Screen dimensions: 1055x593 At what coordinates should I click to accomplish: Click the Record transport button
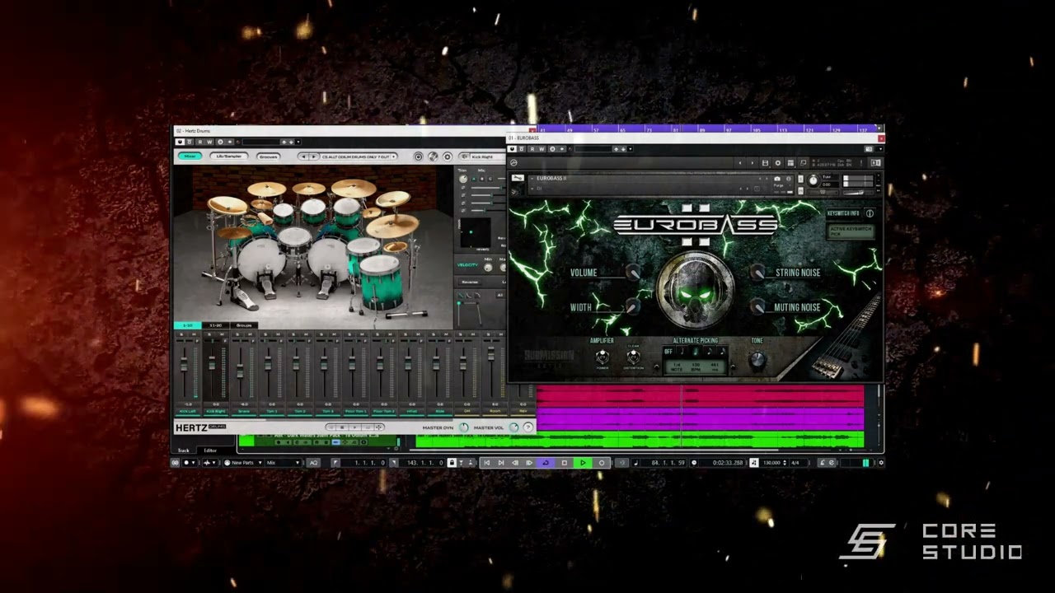coord(602,463)
